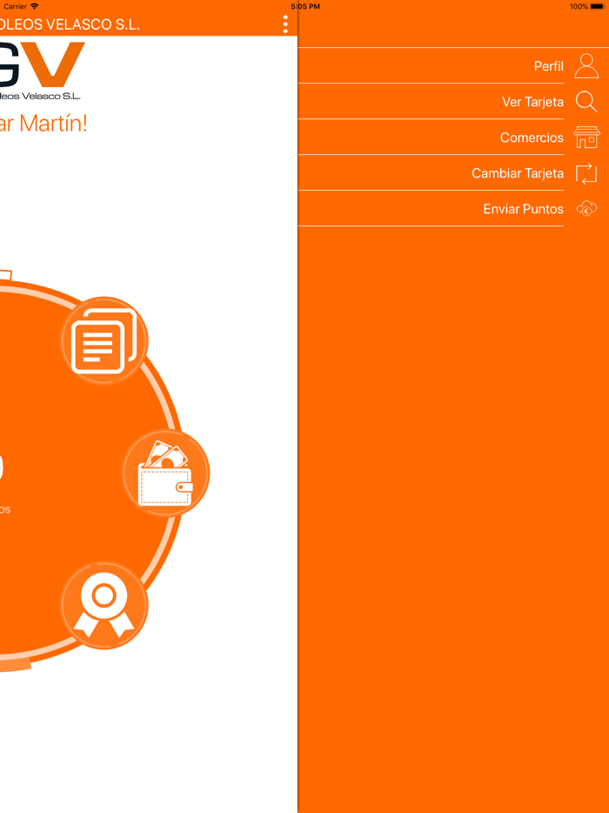The image size is (609, 813).
Task: Open the Perfil person icon
Action: pyautogui.click(x=586, y=66)
